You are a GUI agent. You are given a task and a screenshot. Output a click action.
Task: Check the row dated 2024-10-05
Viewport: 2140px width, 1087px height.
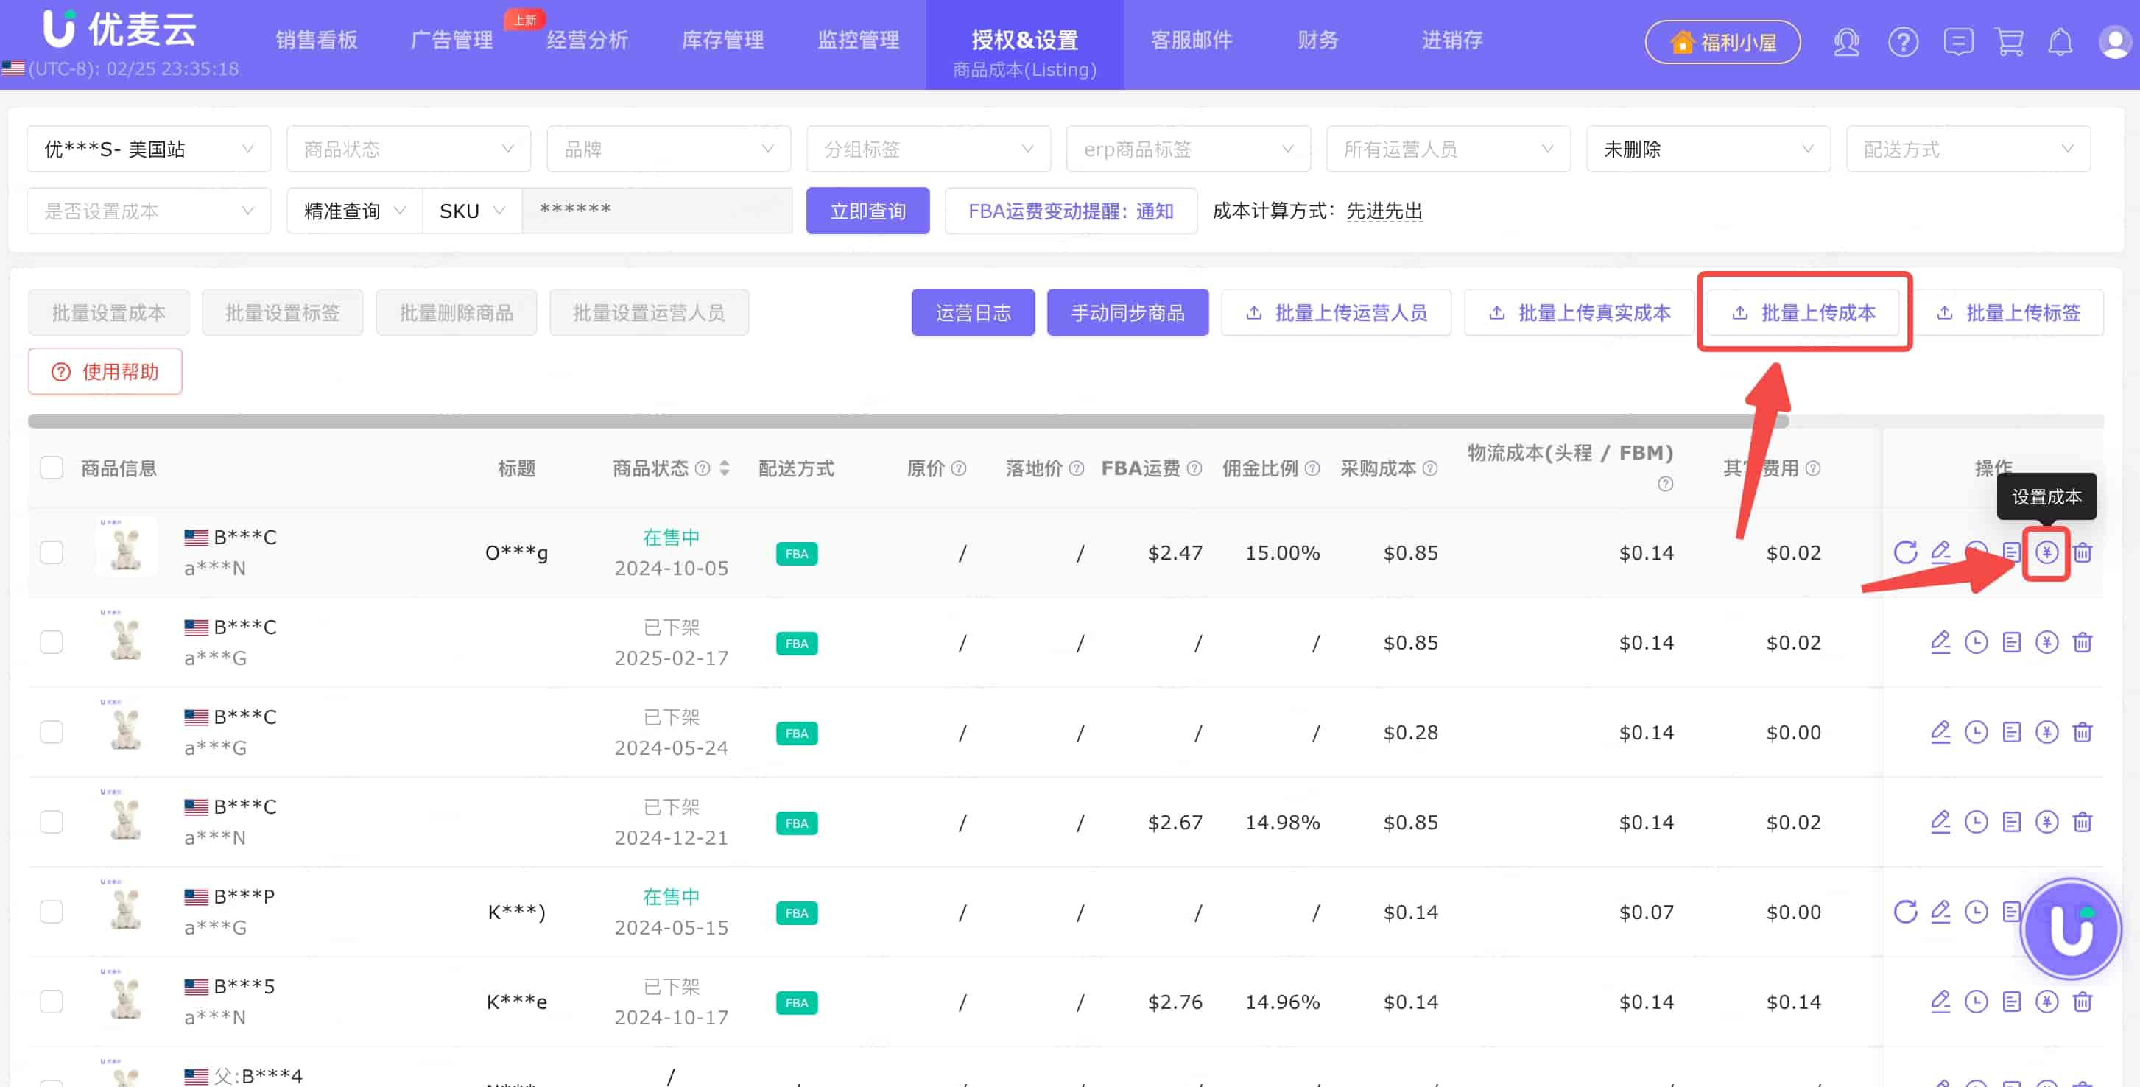pos(52,552)
